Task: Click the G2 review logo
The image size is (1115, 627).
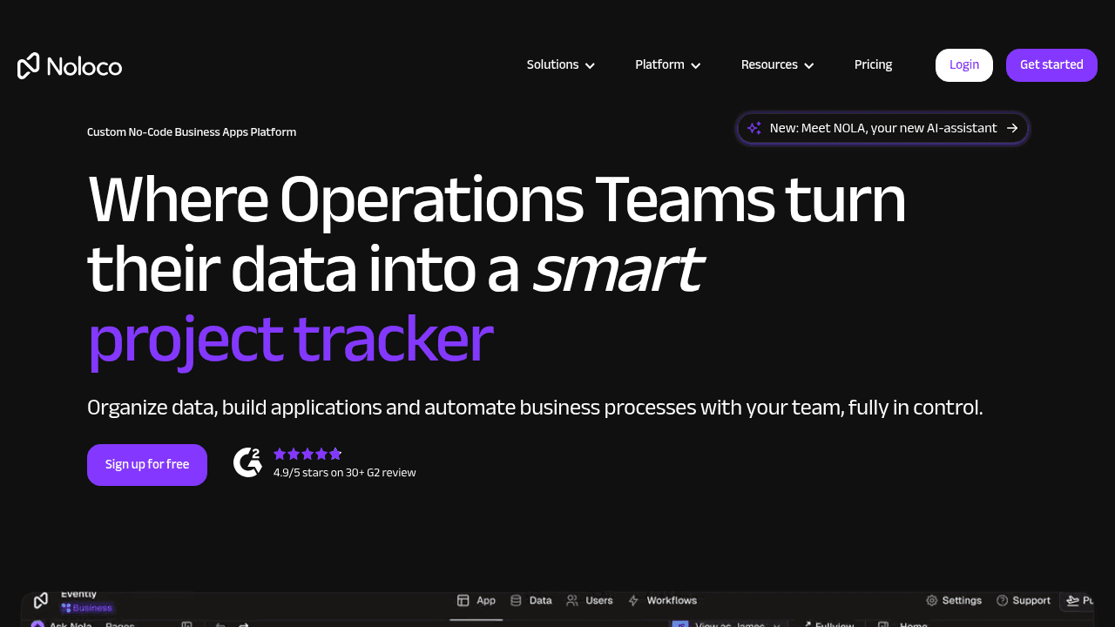Action: tap(247, 462)
